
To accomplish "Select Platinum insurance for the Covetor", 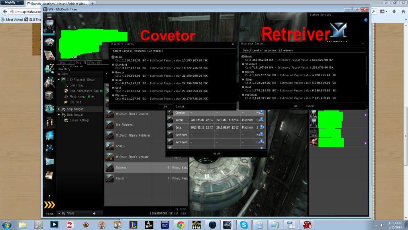I will pyautogui.click(x=113, y=95).
